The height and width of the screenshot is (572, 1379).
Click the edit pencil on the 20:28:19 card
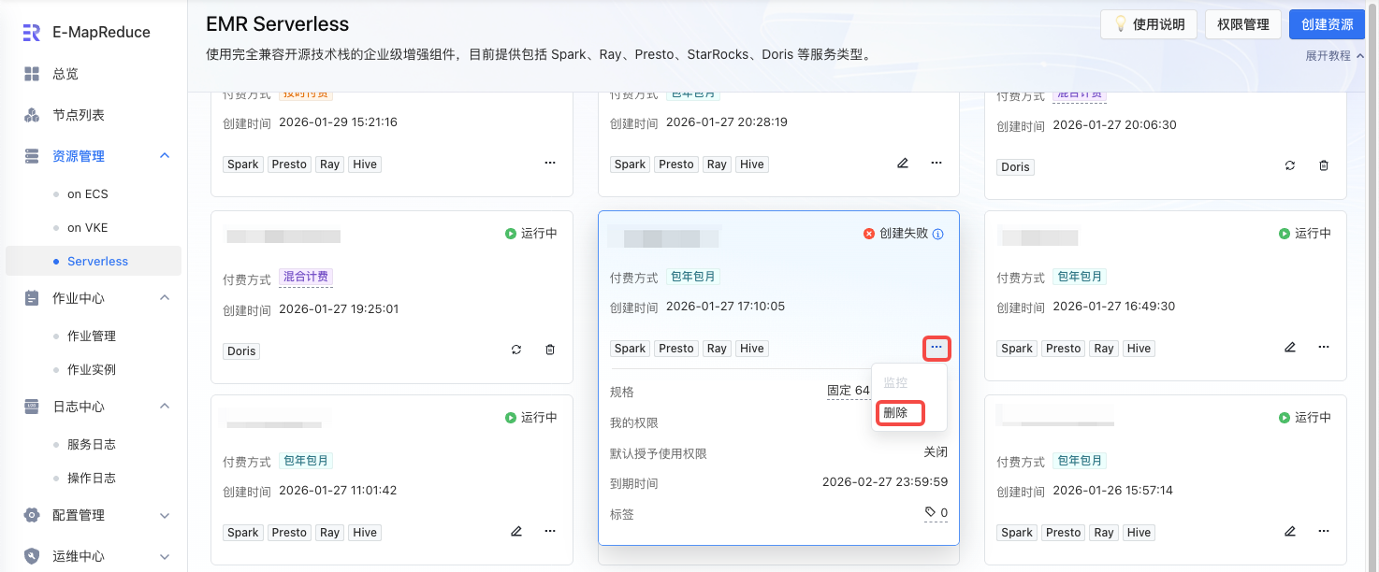tap(903, 163)
